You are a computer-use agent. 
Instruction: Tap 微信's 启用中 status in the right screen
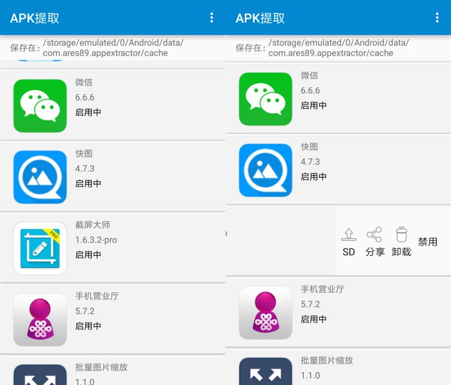313,105
